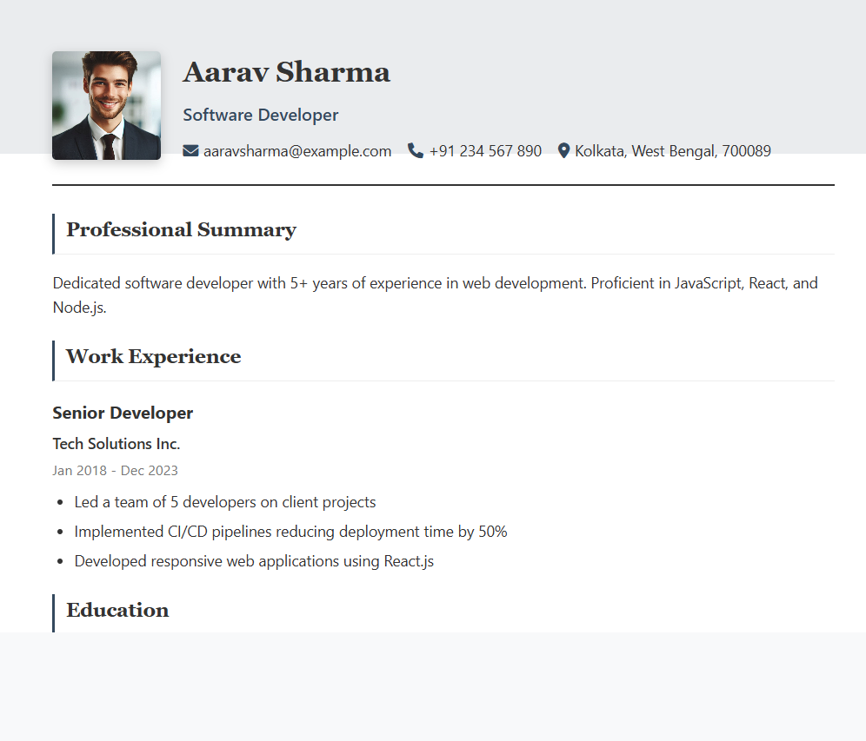866x741 pixels.
Task: Click the Software Developer job title
Action: pyautogui.click(x=260, y=115)
